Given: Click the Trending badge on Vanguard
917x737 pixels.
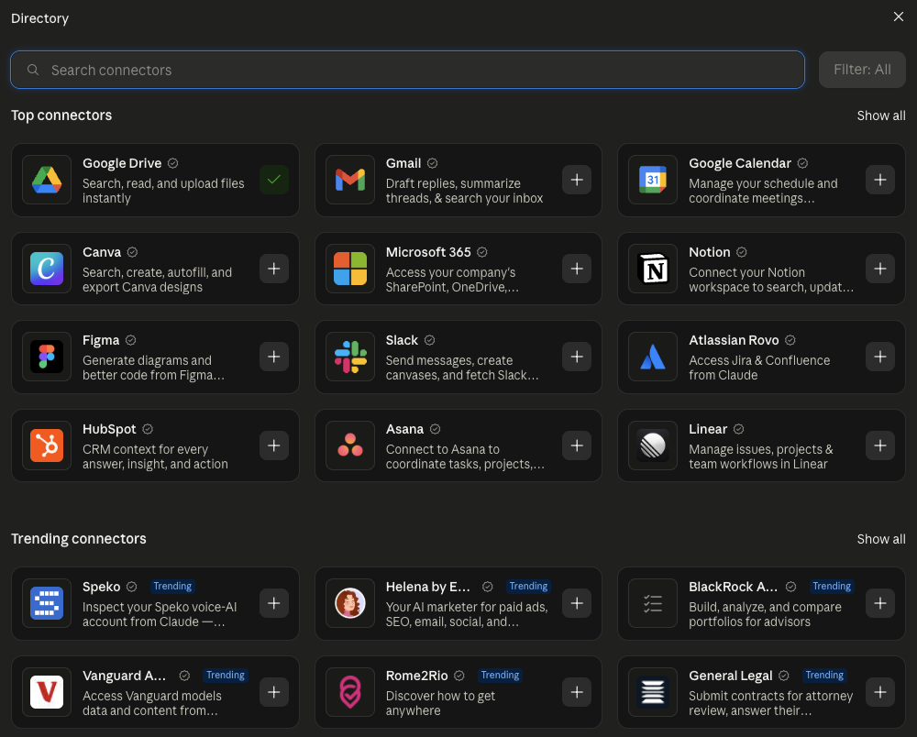Looking at the screenshot, I should tap(226, 675).
